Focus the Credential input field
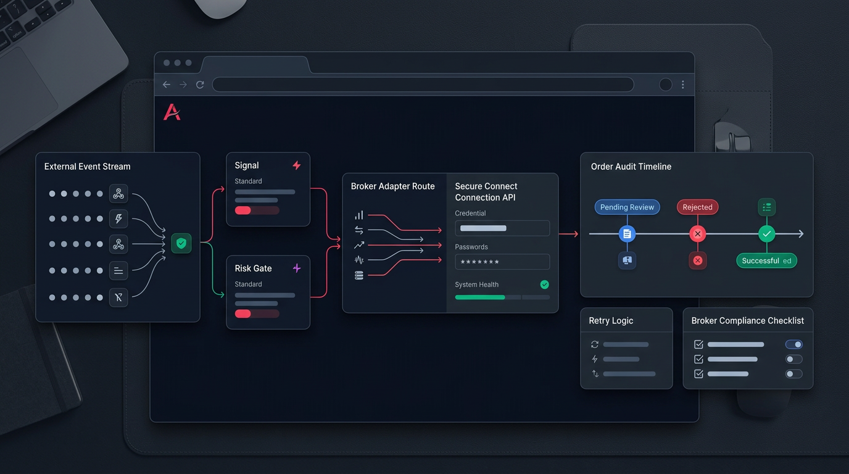Viewport: 849px width, 474px height. 502,228
